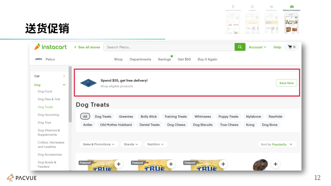Select the Antler filter chip
331x186 pixels.
[87, 125]
